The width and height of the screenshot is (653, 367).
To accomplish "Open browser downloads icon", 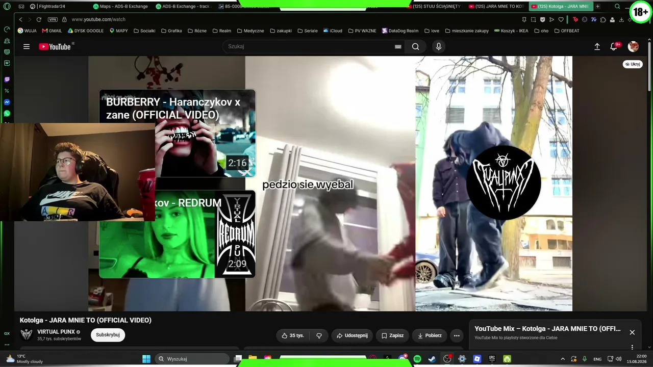I will click(x=621, y=19).
